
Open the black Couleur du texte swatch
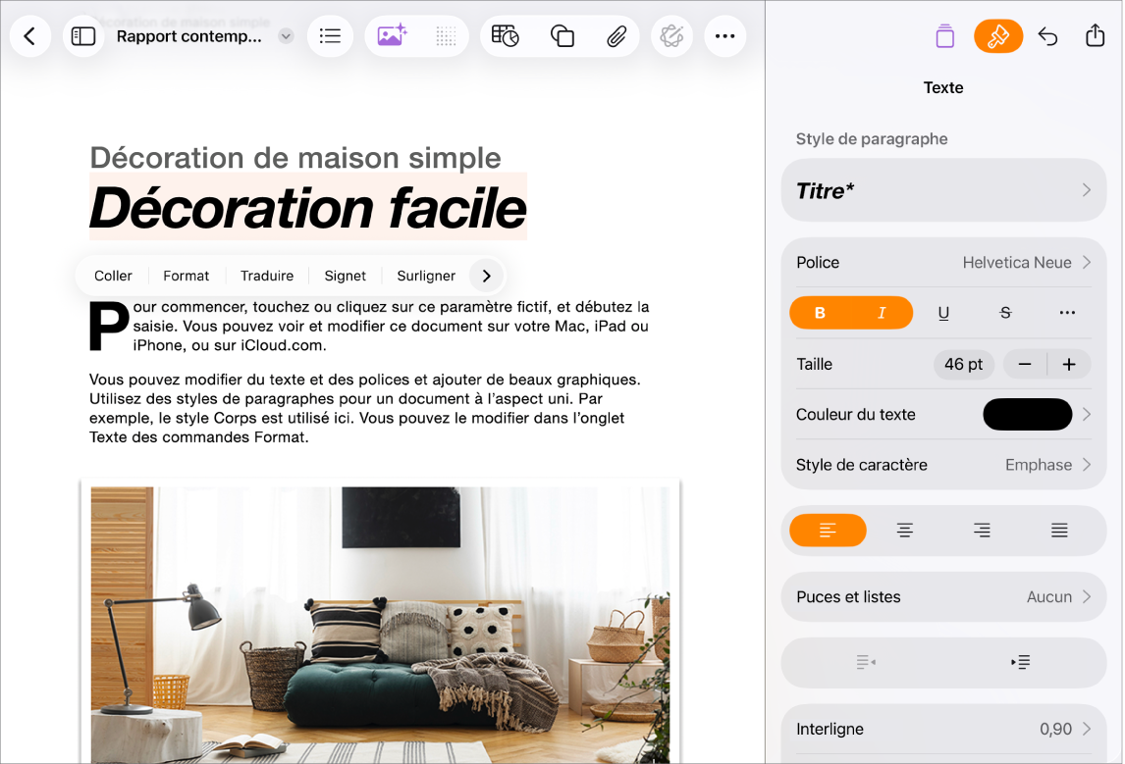click(1027, 414)
